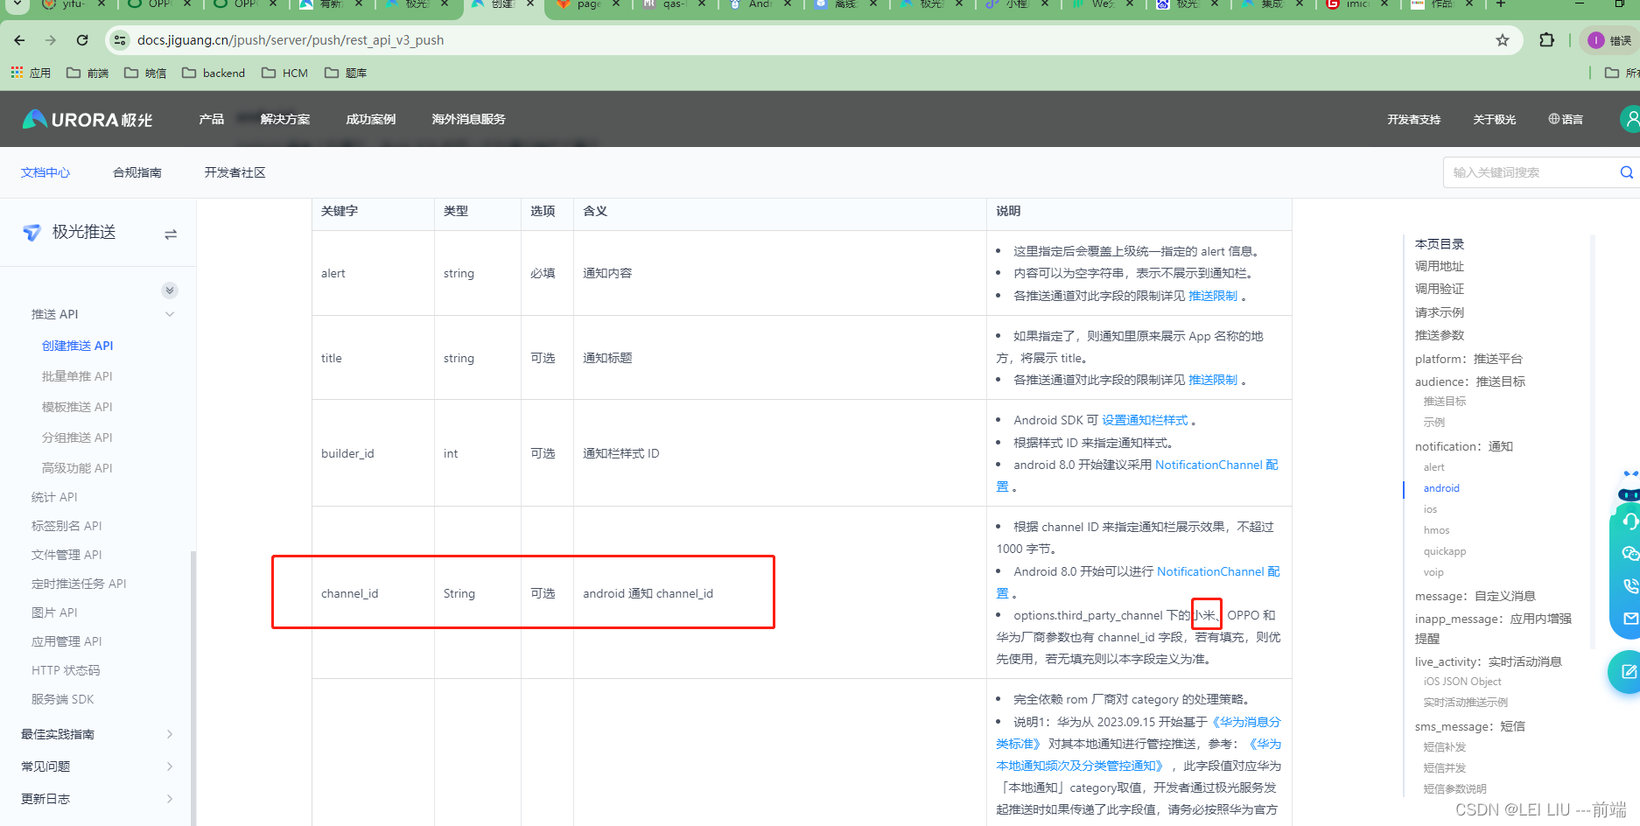Open the bookmarks apps grid icon

[17, 73]
